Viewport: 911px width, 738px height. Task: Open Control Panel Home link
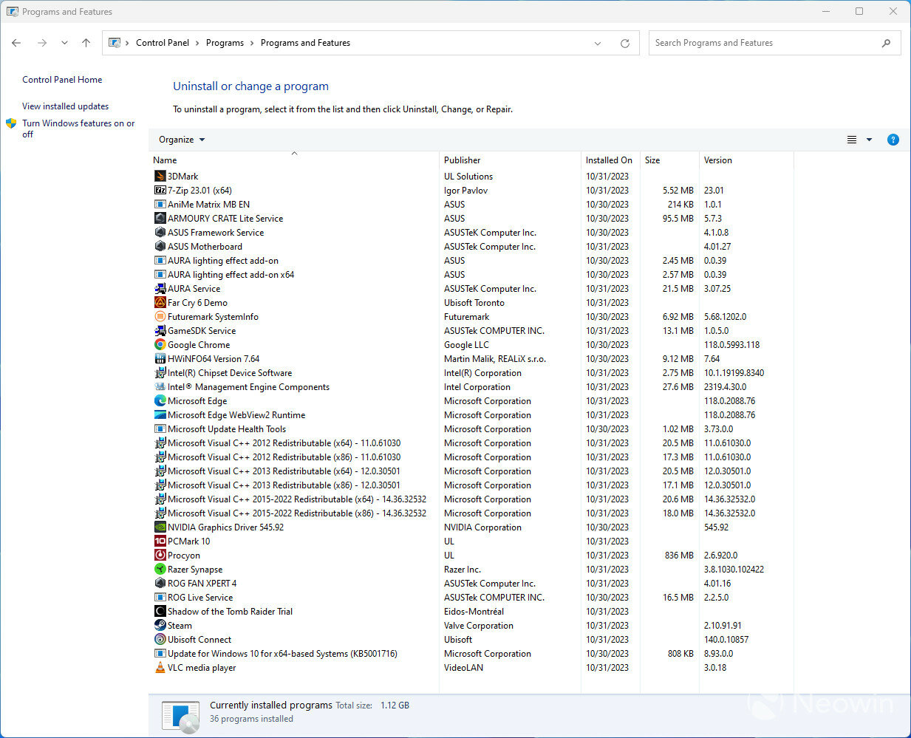coord(62,80)
